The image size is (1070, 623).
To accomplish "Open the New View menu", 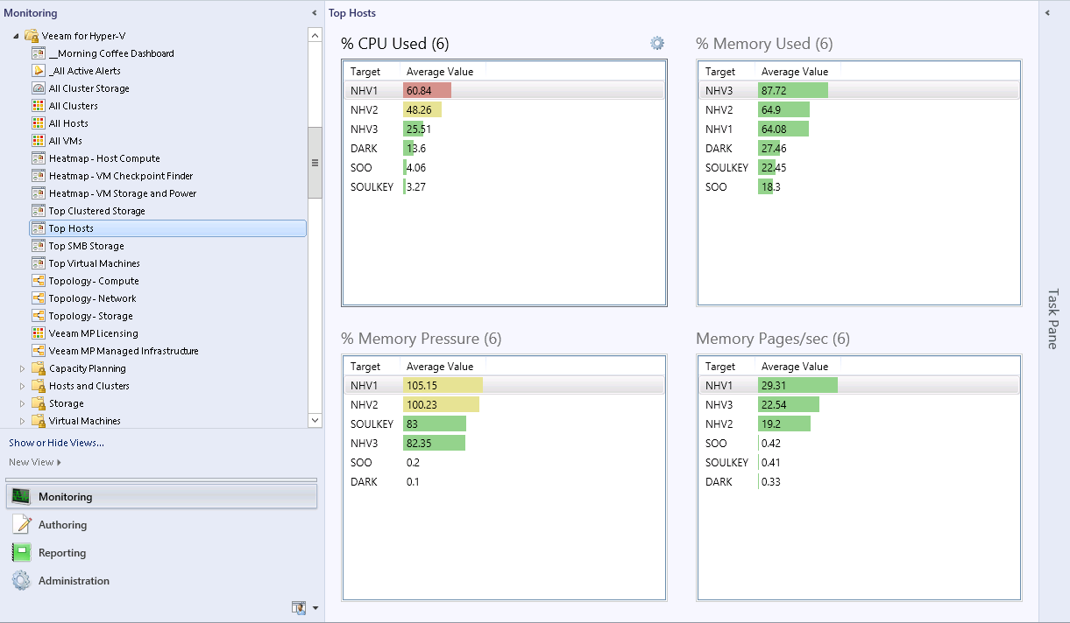I will point(35,462).
